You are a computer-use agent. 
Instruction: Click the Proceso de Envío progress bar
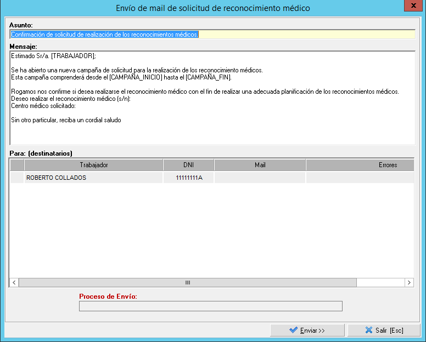click(x=211, y=306)
